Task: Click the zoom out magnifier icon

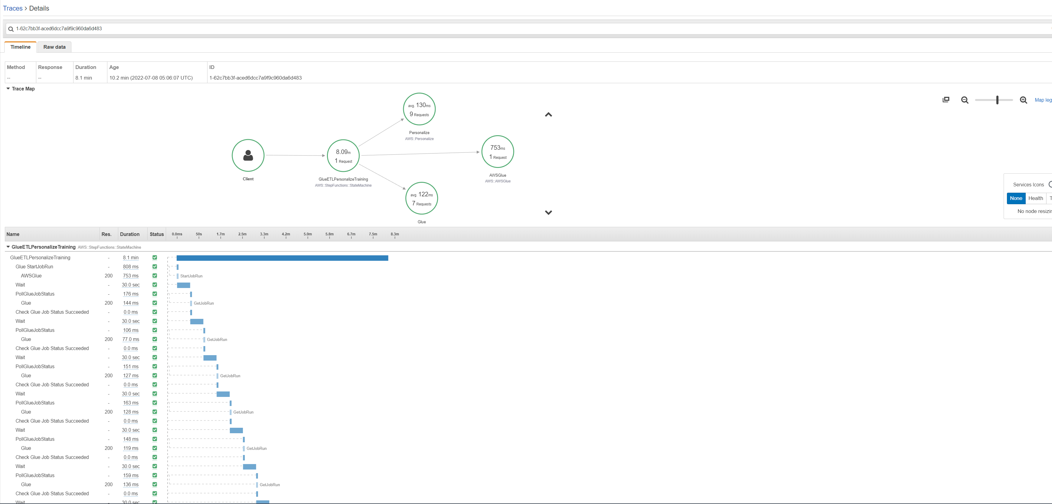Action: [x=965, y=100]
